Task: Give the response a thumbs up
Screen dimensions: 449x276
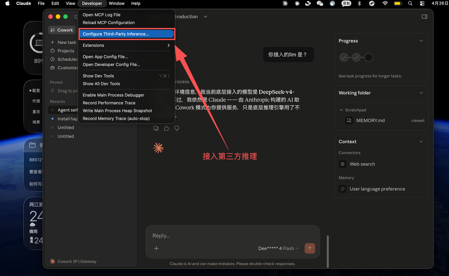Action: 166,128
